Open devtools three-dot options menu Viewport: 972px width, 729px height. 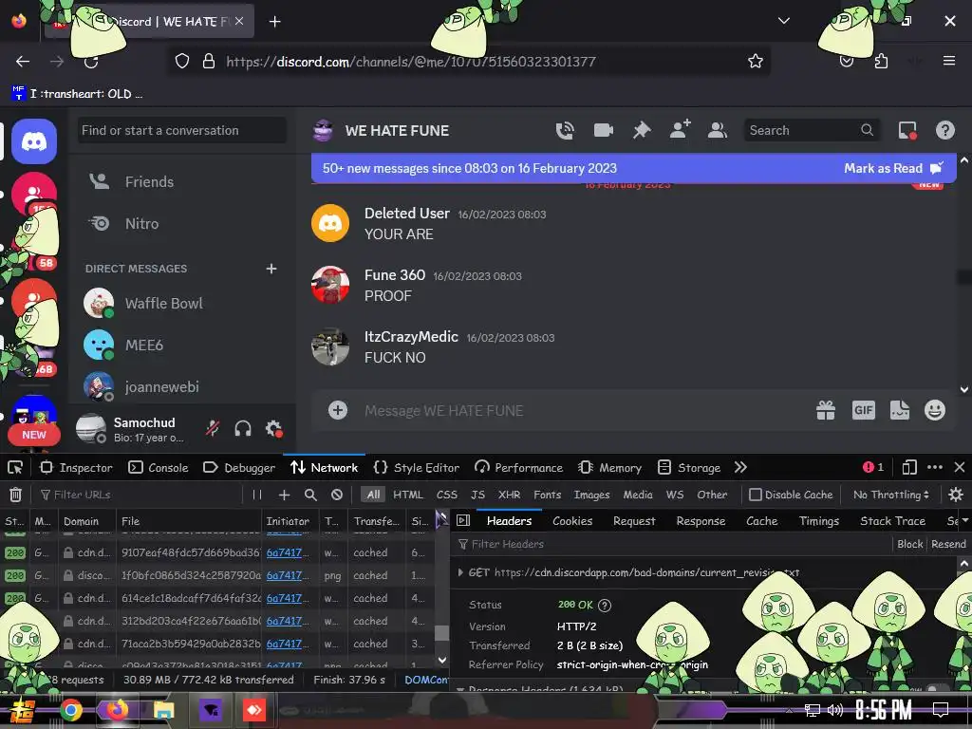935,467
